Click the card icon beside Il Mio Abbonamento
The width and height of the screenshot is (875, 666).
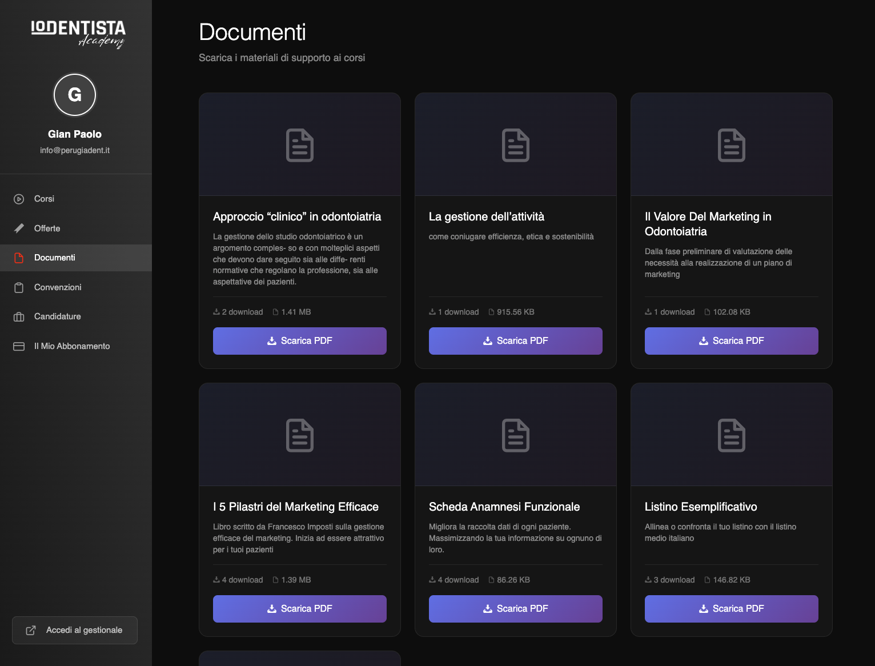click(x=19, y=346)
